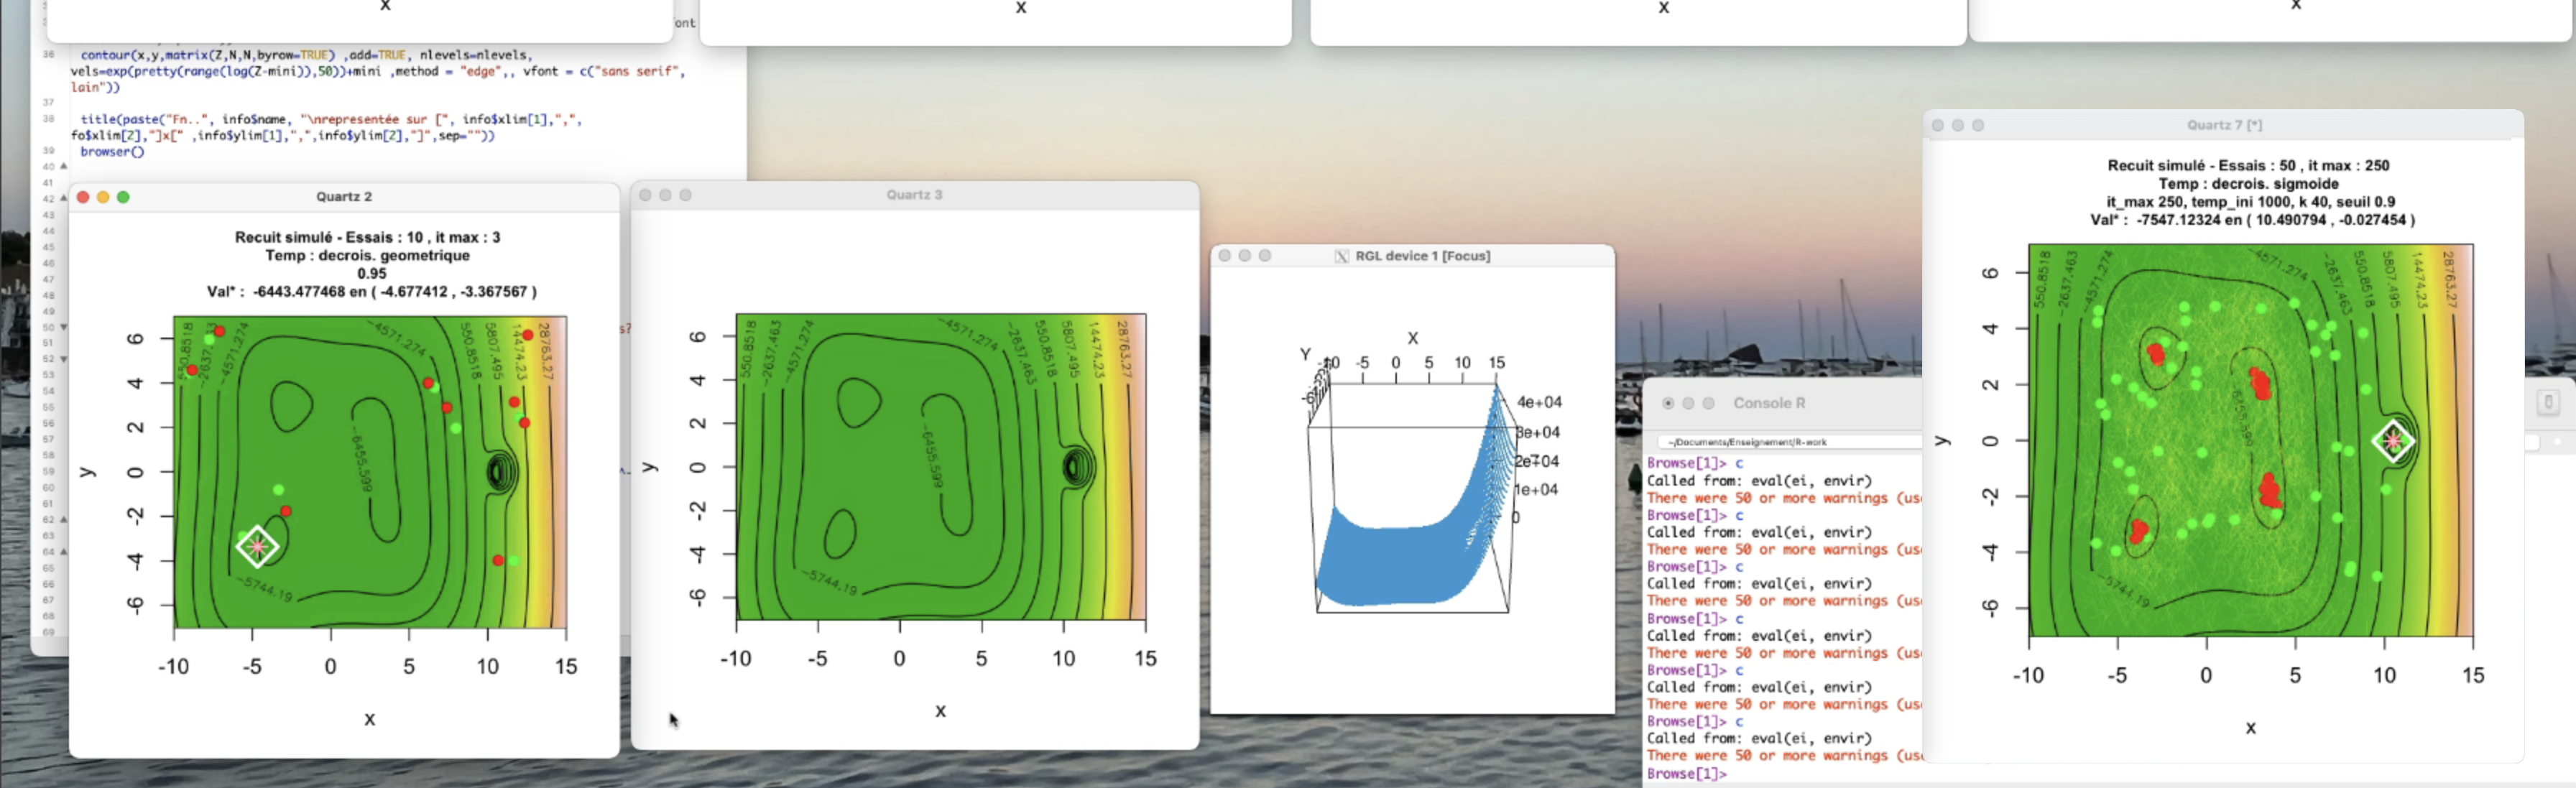This screenshot has height=788, width=2576.
Task: Zoom Quartz 2 using the green button
Action: click(x=123, y=197)
